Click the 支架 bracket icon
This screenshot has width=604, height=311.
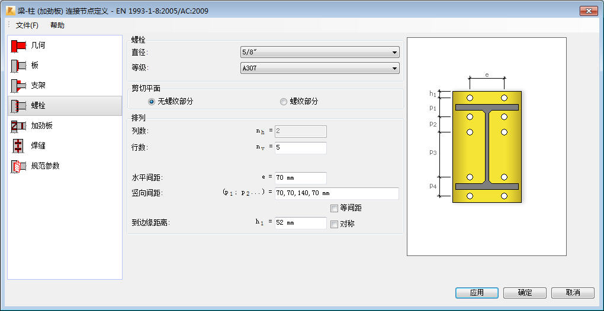tap(18, 86)
